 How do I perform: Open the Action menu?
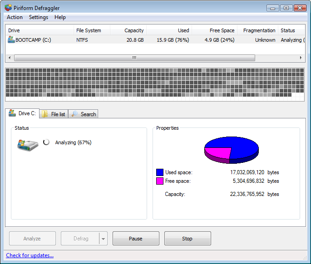pyautogui.click(x=15, y=17)
